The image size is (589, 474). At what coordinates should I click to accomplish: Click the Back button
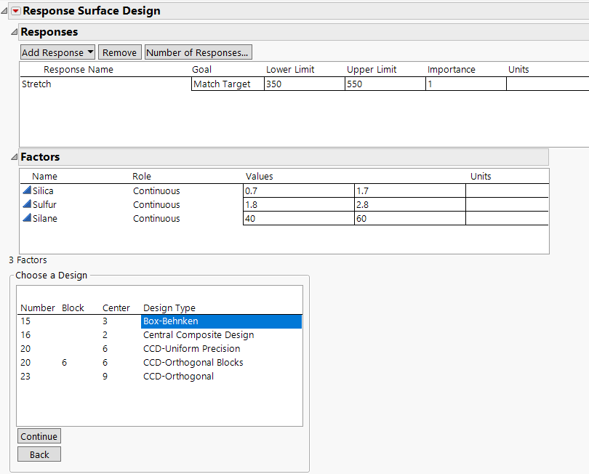pyautogui.click(x=39, y=454)
